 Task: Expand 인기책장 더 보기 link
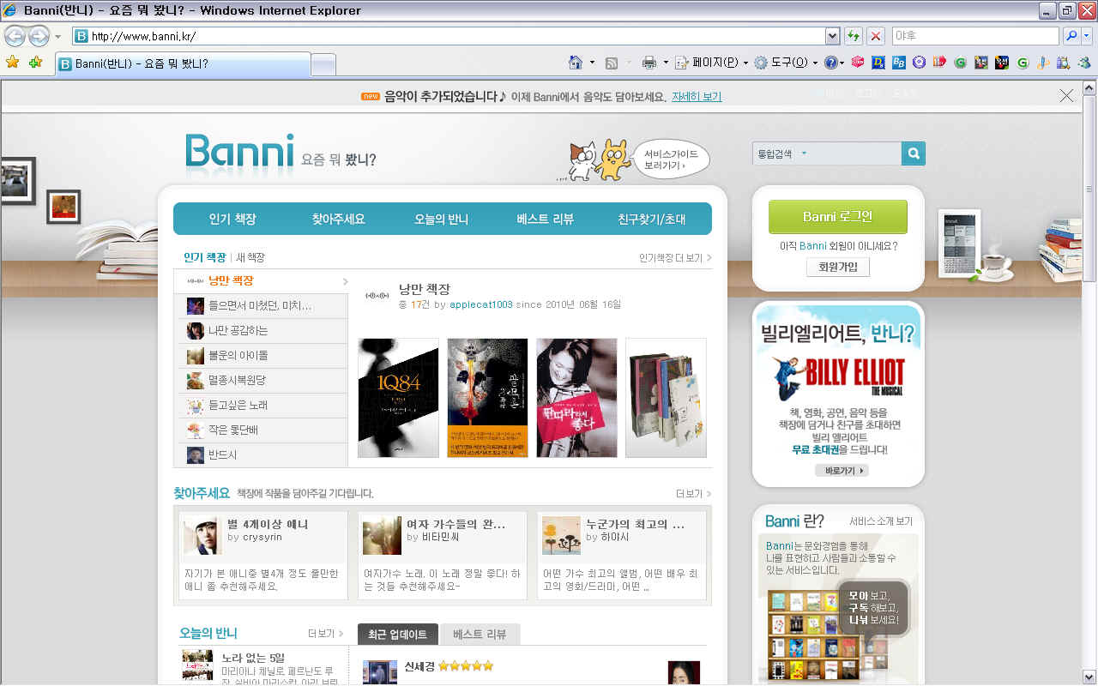pos(675,257)
